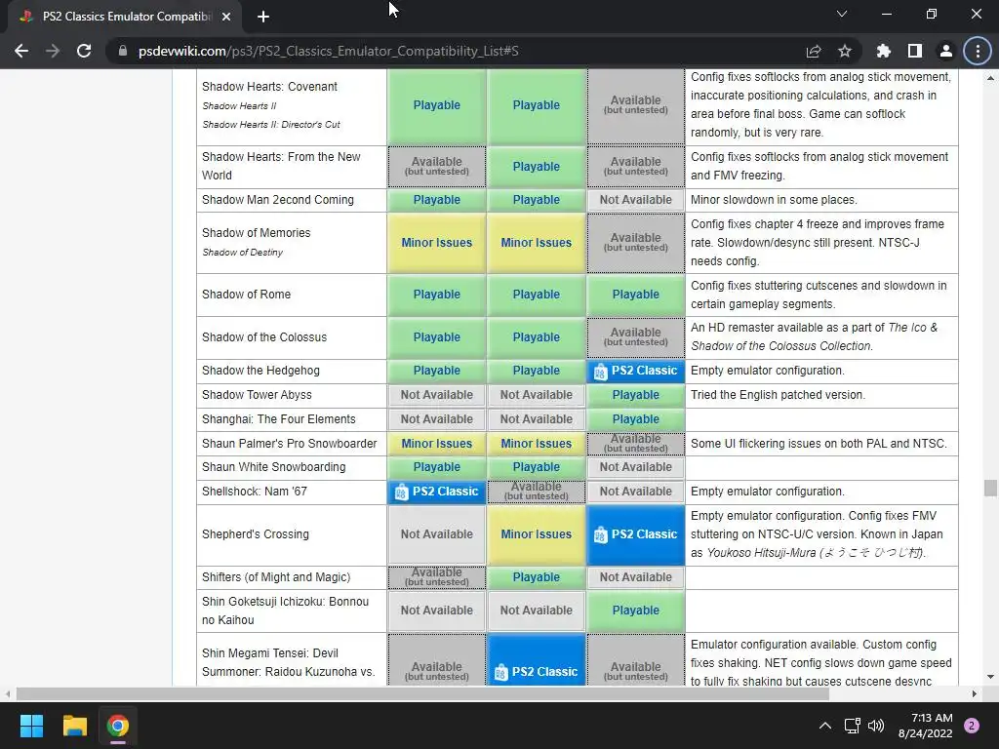999x749 pixels.
Task: Toggle the browser side panel
Action: pos(914,51)
